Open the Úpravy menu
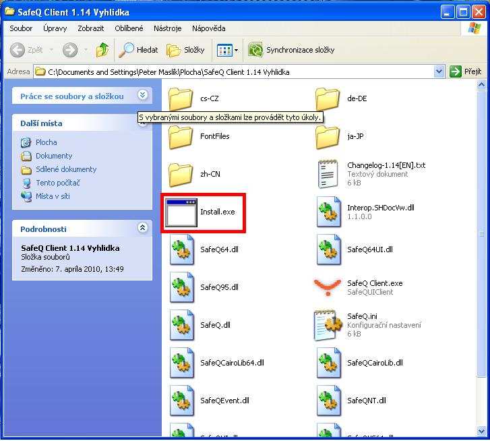Image resolution: width=490 pixels, height=441 pixels. click(x=55, y=28)
